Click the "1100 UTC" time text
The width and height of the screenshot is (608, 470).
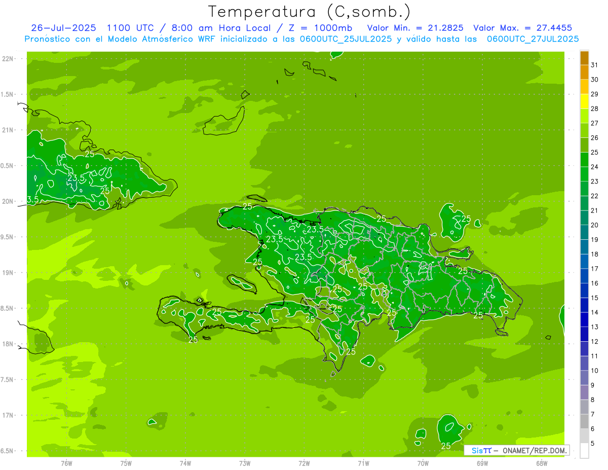click(x=131, y=28)
